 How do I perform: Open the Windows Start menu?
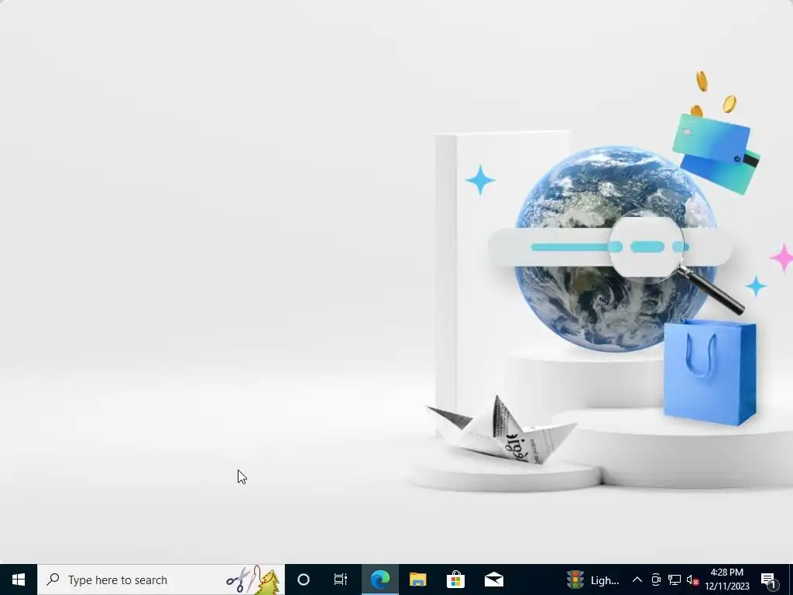pos(19,580)
